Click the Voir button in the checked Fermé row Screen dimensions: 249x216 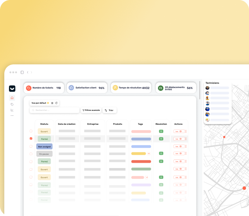(179, 139)
